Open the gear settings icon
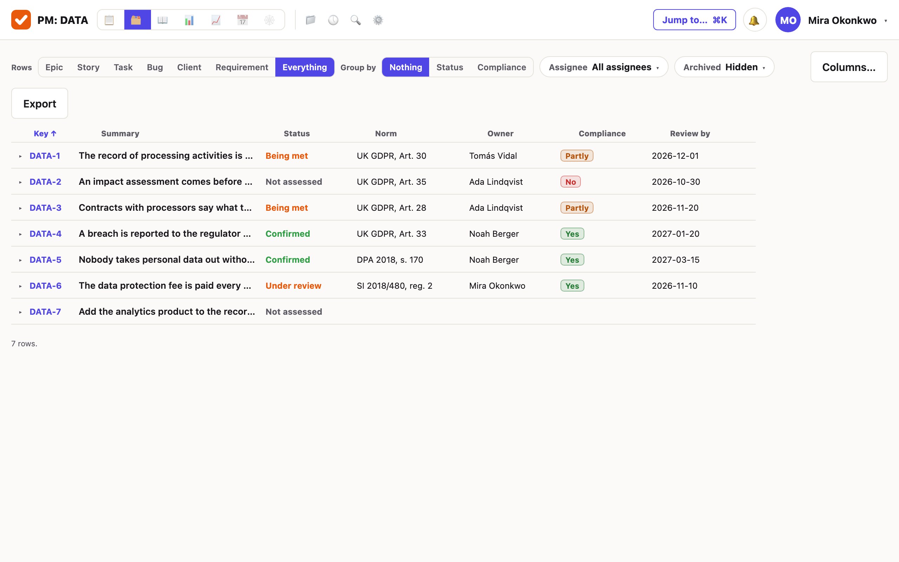This screenshot has height=562, width=899. 378,20
